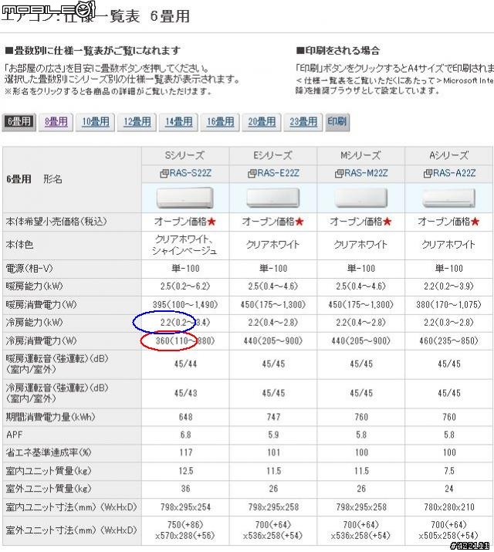This screenshot has width=494, height=552.
Task: Click the A series outdoor unit mass 24
Action: [449, 489]
